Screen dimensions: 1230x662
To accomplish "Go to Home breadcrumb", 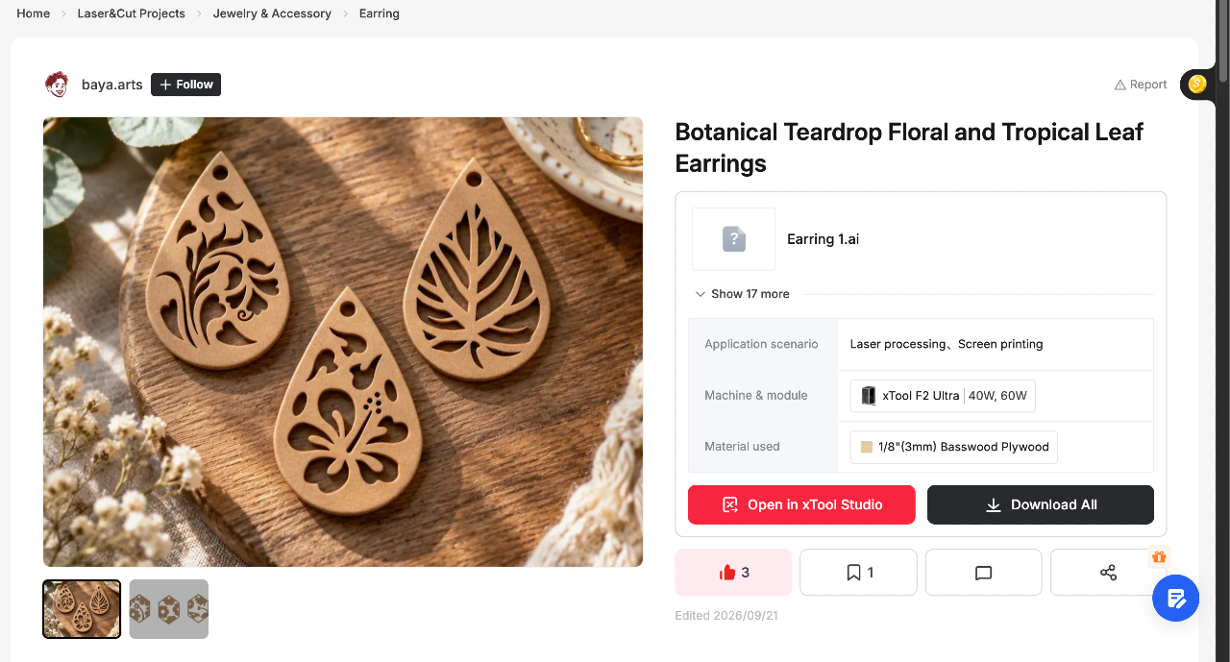I will coord(34,13).
